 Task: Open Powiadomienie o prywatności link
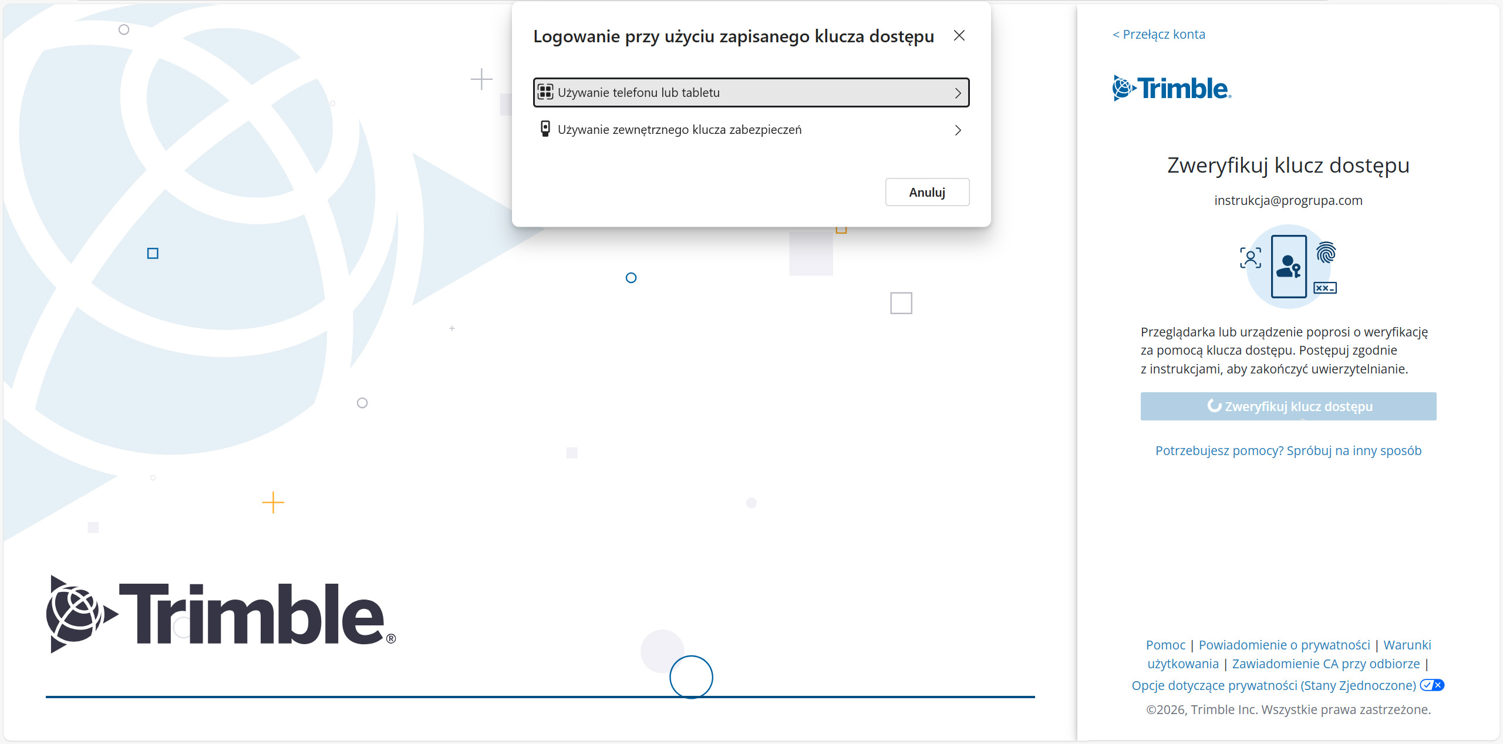(1284, 645)
